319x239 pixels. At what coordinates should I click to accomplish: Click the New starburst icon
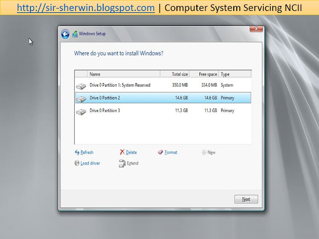pos(204,152)
